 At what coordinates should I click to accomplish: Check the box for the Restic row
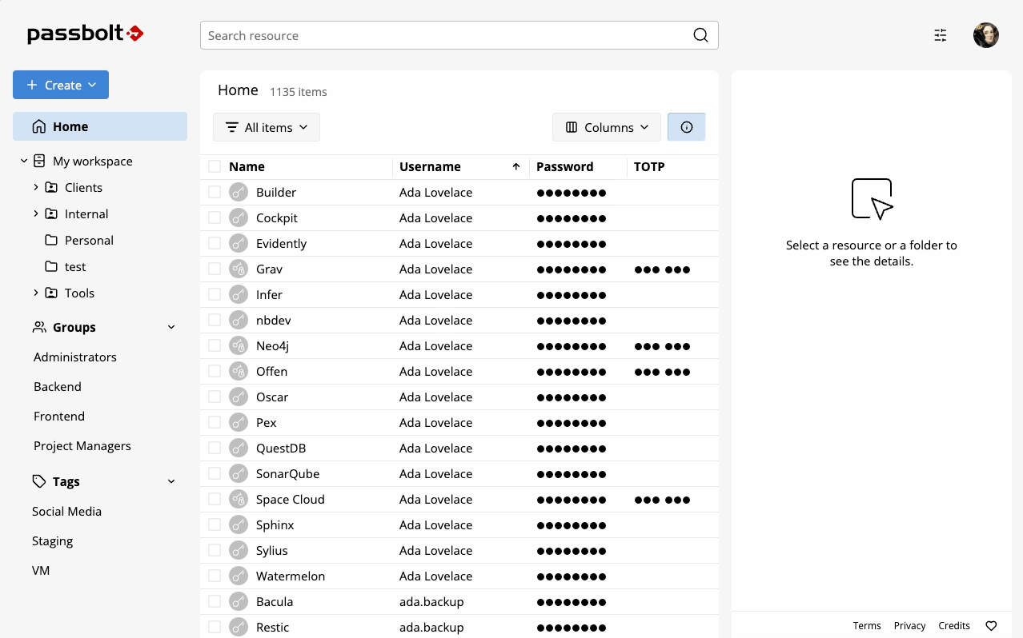[x=215, y=627]
